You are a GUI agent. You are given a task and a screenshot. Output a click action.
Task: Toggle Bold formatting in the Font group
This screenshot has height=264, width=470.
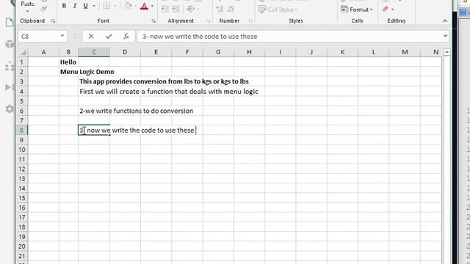[x=64, y=6]
